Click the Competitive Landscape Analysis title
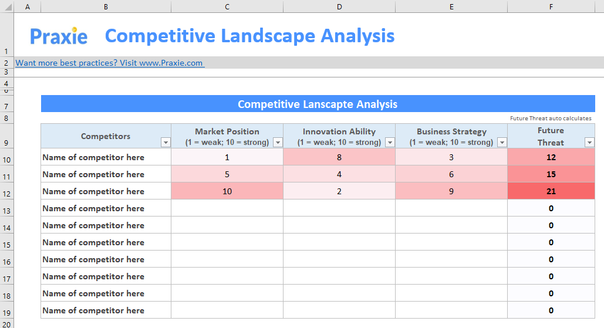The image size is (604, 328). [x=249, y=36]
